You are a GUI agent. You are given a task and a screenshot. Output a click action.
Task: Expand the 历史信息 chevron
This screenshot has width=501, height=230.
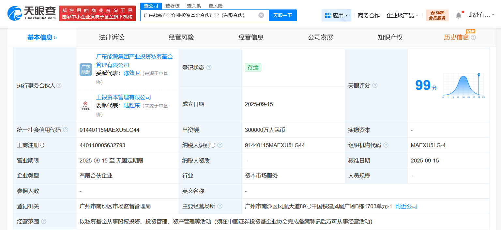473,38
